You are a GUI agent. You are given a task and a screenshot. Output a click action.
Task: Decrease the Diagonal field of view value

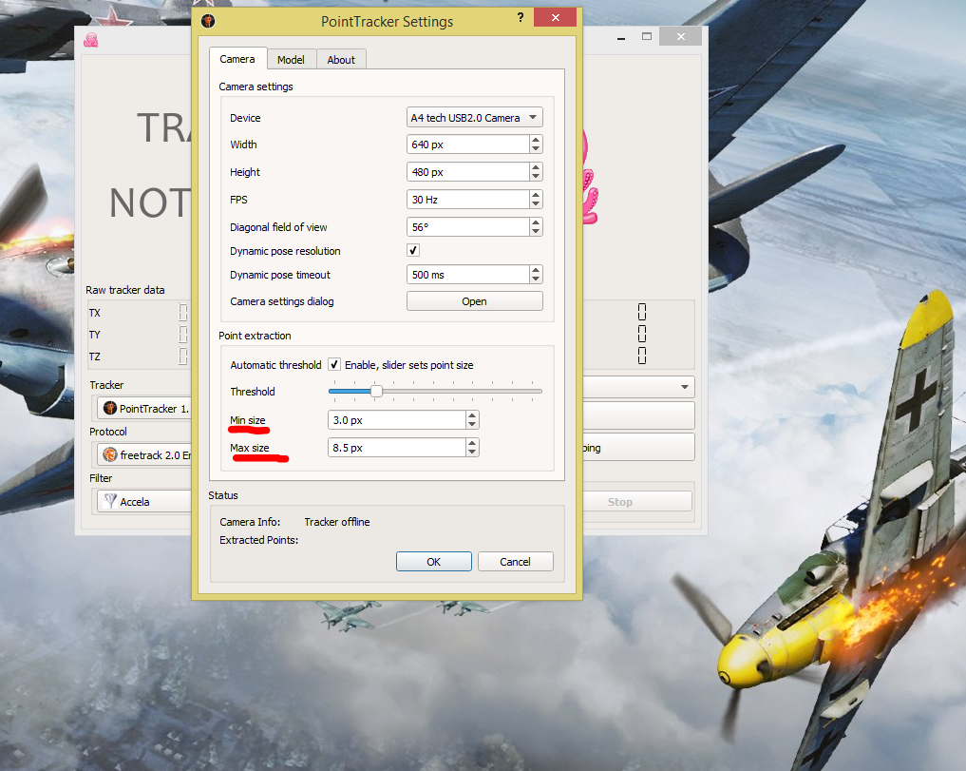[x=536, y=231]
